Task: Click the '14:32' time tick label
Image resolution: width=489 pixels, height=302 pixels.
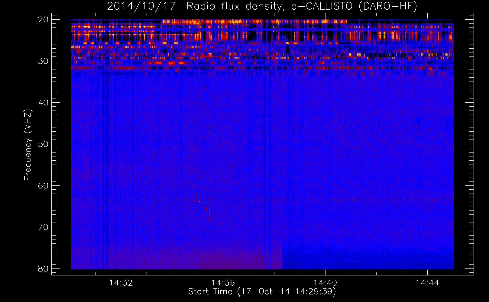Action: click(121, 283)
